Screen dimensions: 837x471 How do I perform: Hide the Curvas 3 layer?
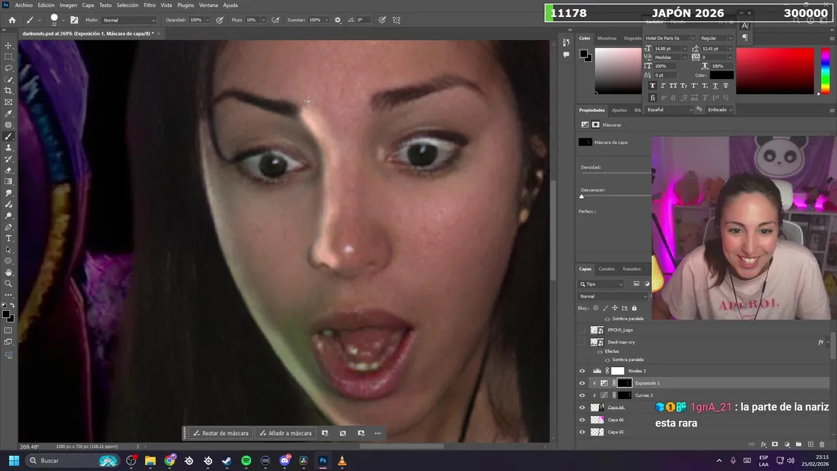[x=582, y=395]
